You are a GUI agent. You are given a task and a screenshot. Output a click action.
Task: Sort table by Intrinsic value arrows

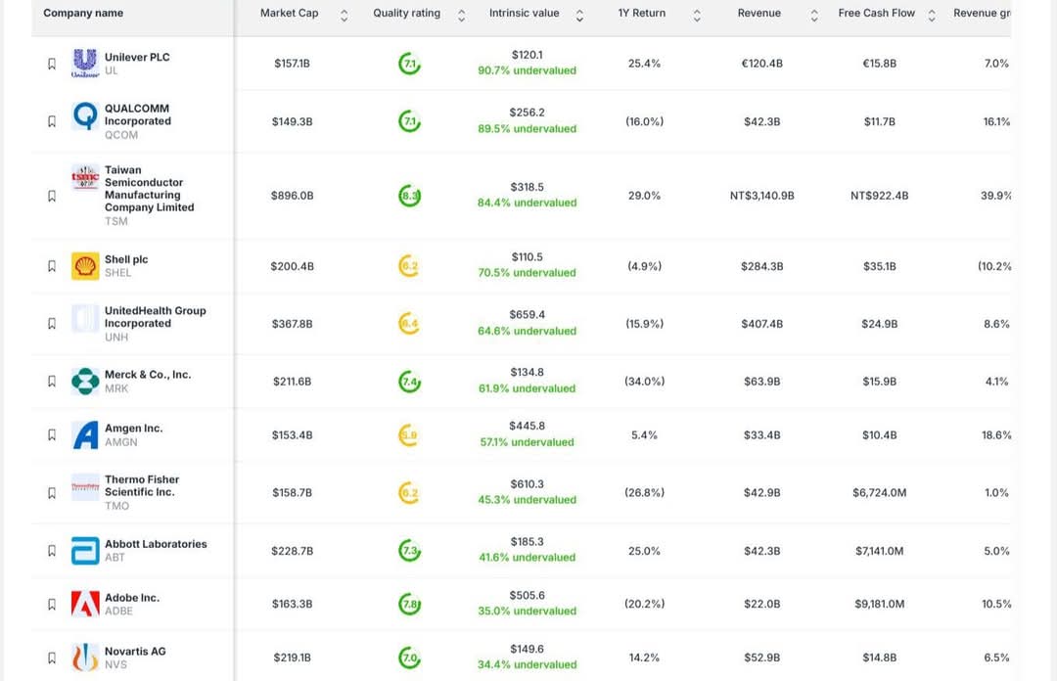coord(579,15)
